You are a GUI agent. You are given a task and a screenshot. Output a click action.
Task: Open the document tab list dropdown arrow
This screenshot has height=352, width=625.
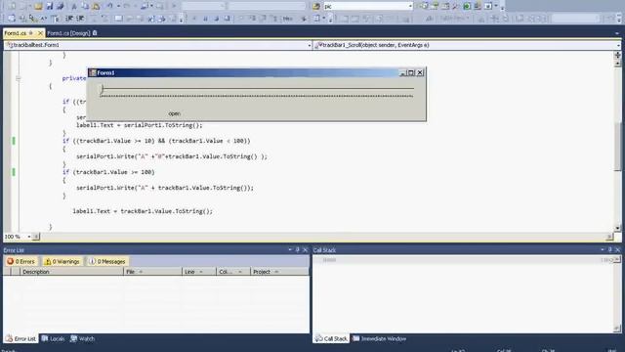(x=617, y=33)
